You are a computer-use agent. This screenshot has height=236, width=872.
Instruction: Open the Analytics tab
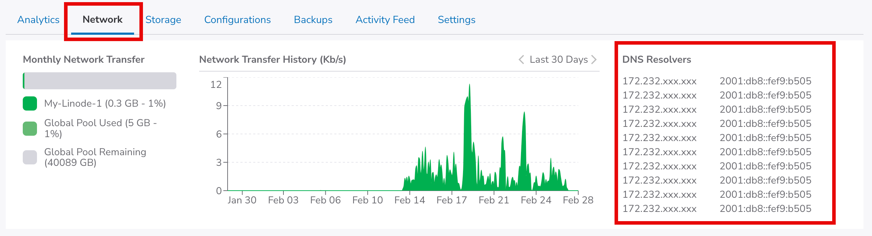(x=38, y=20)
